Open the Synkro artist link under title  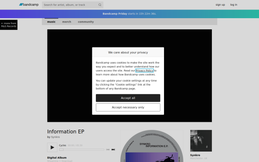point(55,137)
